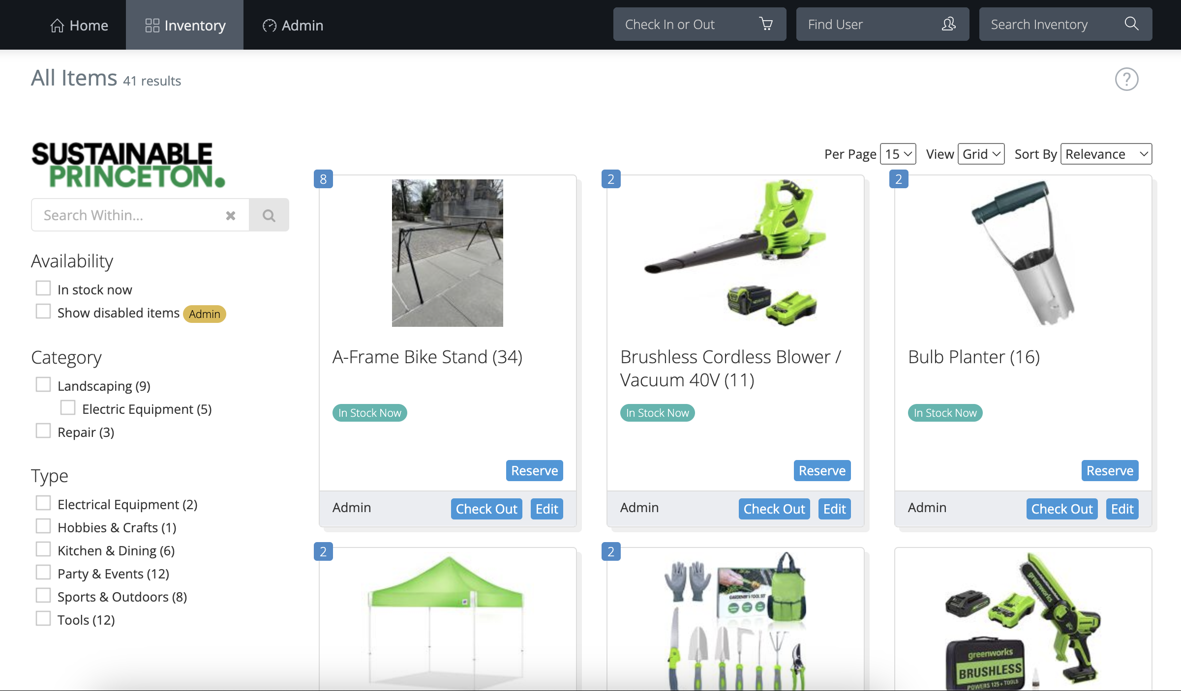Click the magnifier icon in Search Inventory

tap(1132, 24)
